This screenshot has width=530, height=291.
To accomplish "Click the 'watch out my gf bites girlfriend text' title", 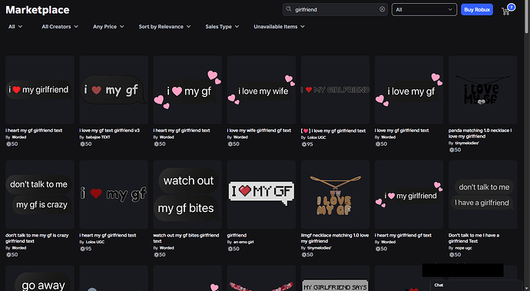I will 186,238.
